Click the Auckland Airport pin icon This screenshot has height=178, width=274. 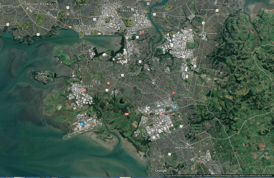pos(82,124)
